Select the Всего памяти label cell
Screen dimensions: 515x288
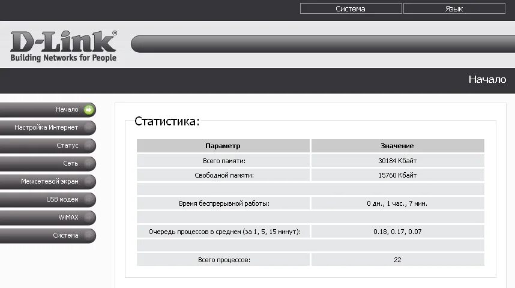click(223, 161)
